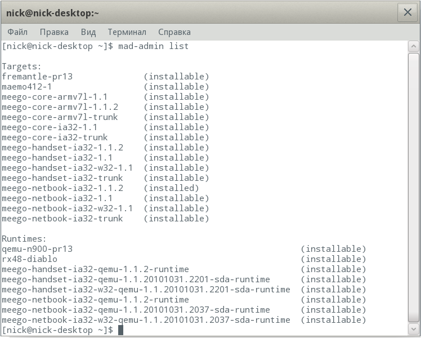The width and height of the screenshot is (421, 338).
Task: Open the Правка menu
Action: [x=54, y=32]
